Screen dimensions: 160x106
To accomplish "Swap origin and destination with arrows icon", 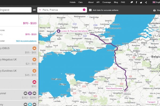I will (34, 10).
